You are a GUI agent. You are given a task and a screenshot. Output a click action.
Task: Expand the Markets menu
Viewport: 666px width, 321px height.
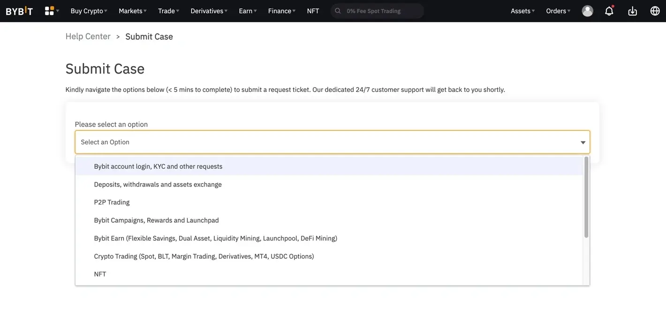[133, 11]
